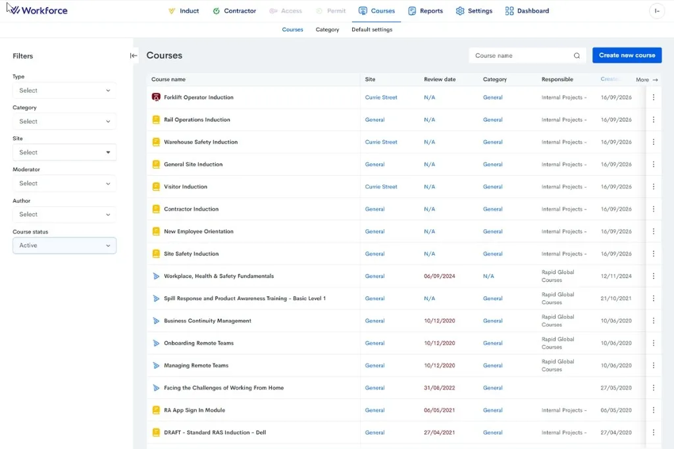674x449 pixels.
Task: Open row actions for Contractor Induction
Action: click(654, 209)
